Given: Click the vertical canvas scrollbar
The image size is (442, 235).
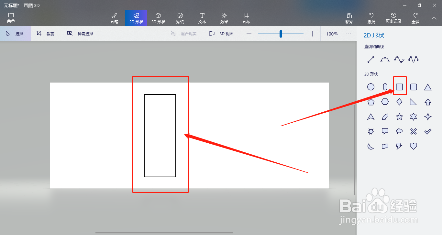Looking at the screenshot, I should click(354, 150).
